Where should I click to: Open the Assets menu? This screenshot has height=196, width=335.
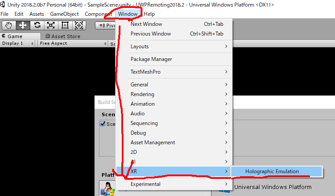(37, 14)
